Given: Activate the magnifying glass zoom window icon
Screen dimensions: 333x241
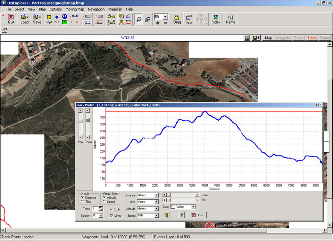Looking at the screenshot, I should click(x=138, y=19).
